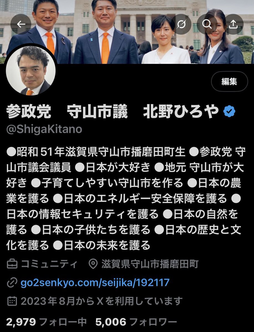Open the go2senkyo.com/seijika/192117 link
This screenshot has width=254, height=332.
click(95, 282)
